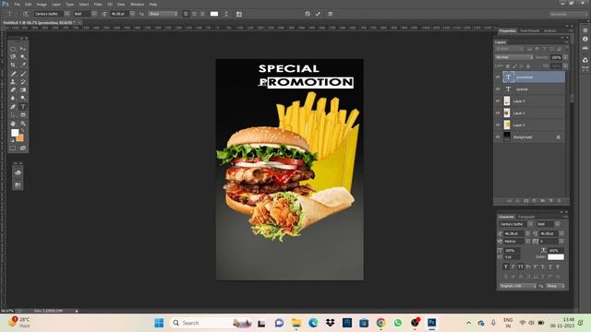Select the Eraser tool
The image size is (591, 332).
click(x=13, y=90)
